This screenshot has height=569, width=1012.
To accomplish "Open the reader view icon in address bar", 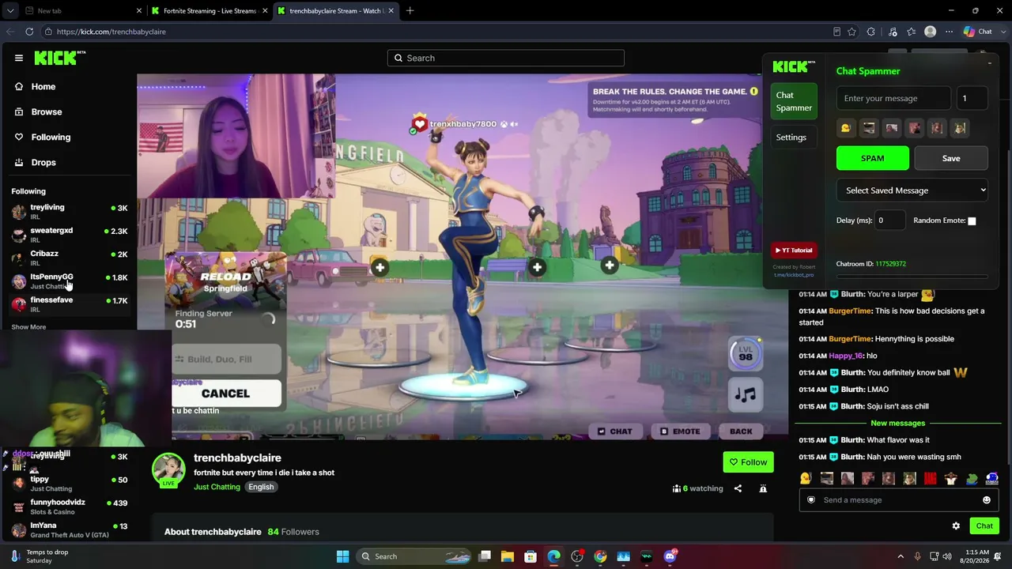I will [836, 32].
